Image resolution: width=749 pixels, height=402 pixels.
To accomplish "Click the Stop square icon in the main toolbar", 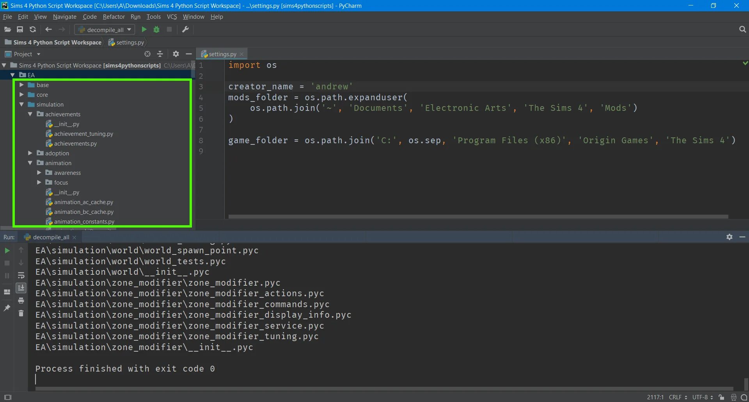I will 169,30.
